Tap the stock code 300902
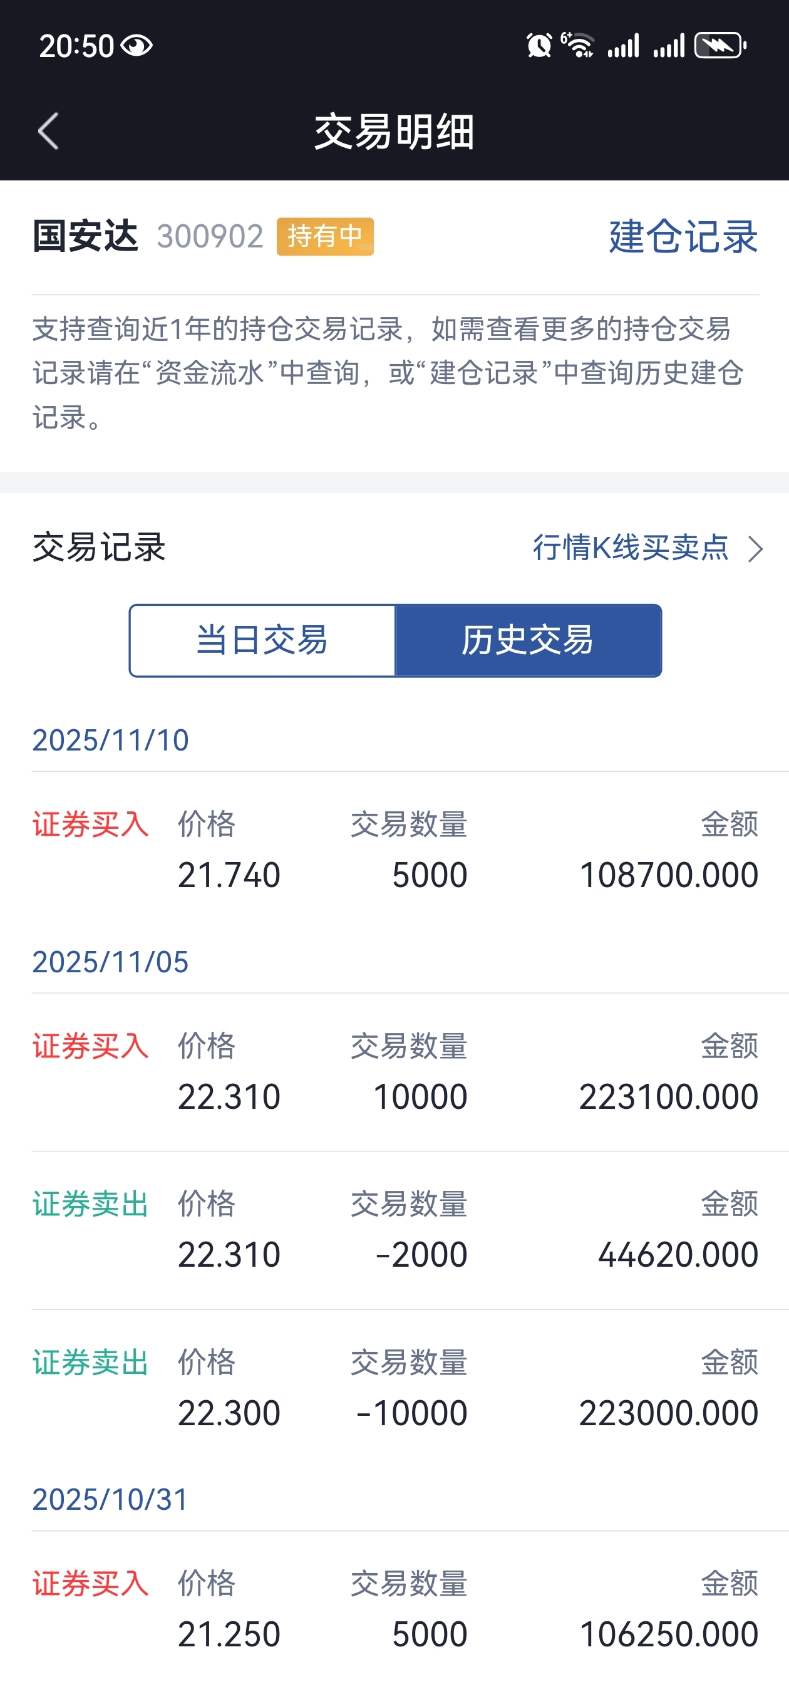 [210, 236]
